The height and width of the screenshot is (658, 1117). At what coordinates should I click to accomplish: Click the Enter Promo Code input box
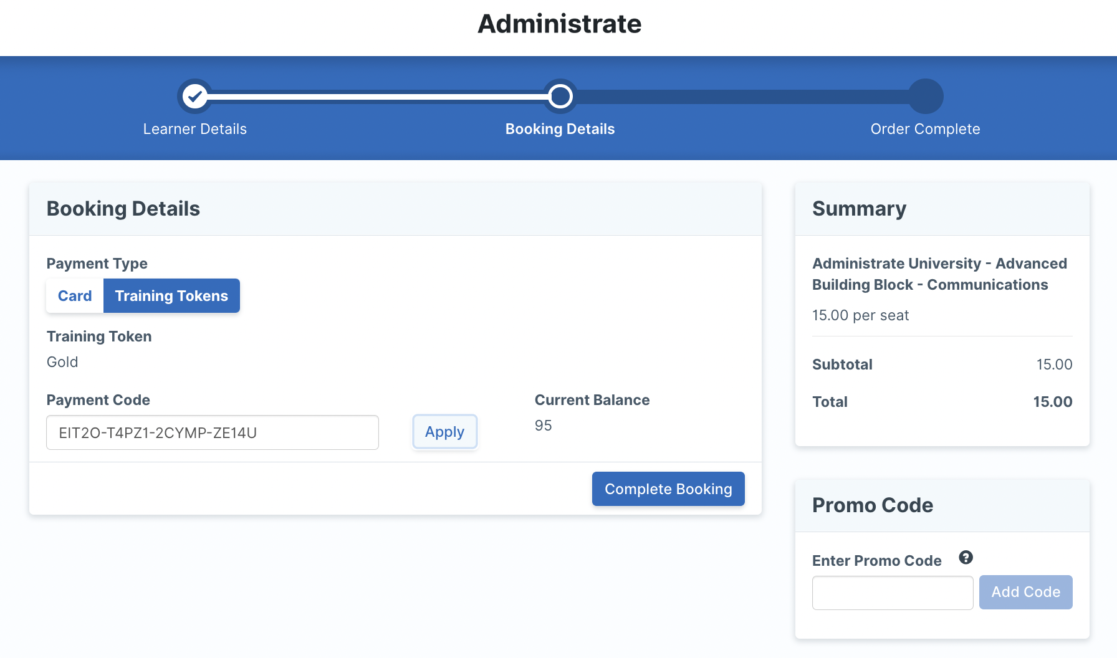tap(893, 593)
